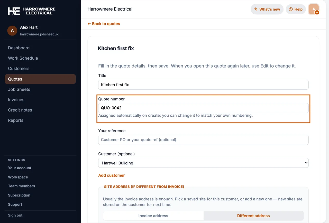This screenshot has height=223, width=329.
Task: Sign out of the account
Action: (15, 215)
